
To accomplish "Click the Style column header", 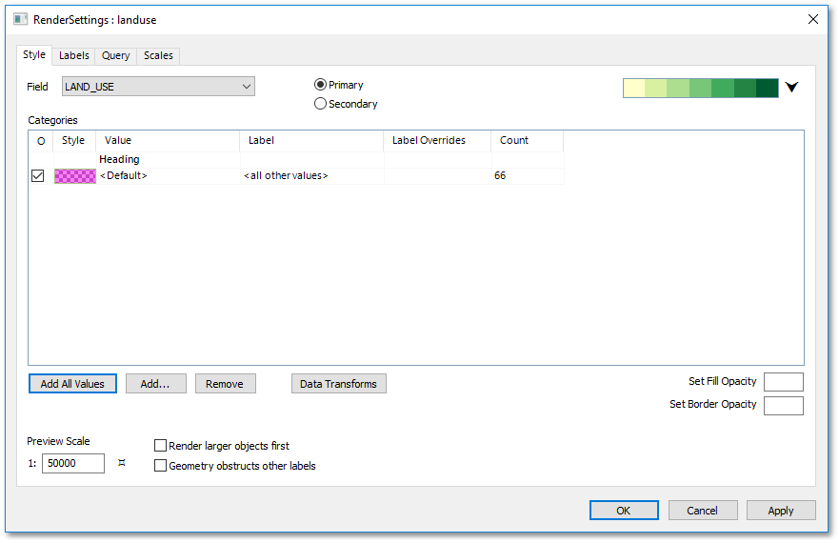I will click(x=74, y=140).
